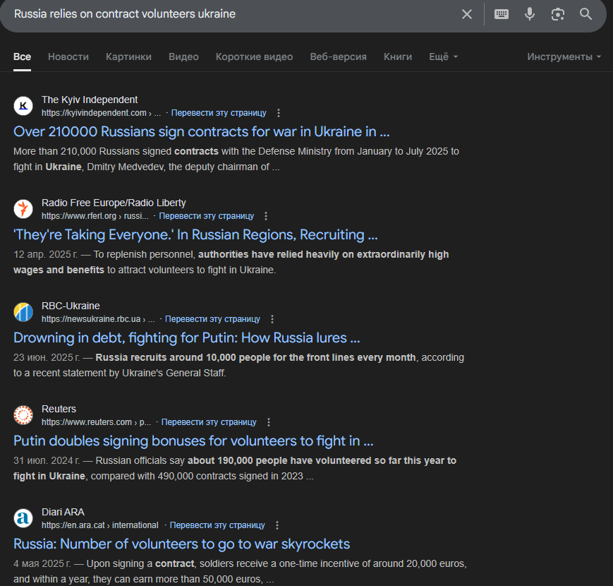Viewport: 613px width, 586px height.
Task: Click the Diari ARA favicon
Action: click(x=23, y=518)
